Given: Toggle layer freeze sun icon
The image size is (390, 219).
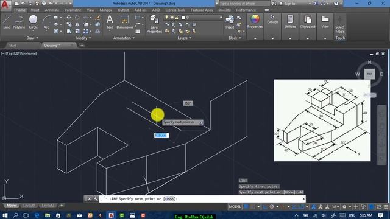Looking at the screenshot, I should click(x=172, y=18).
